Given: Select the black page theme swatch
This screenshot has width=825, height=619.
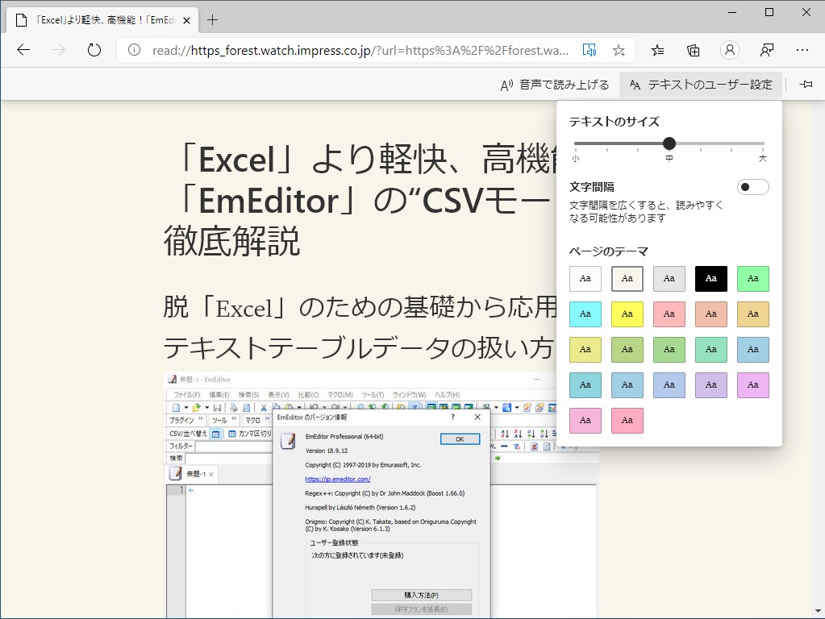Looking at the screenshot, I should tap(710, 278).
